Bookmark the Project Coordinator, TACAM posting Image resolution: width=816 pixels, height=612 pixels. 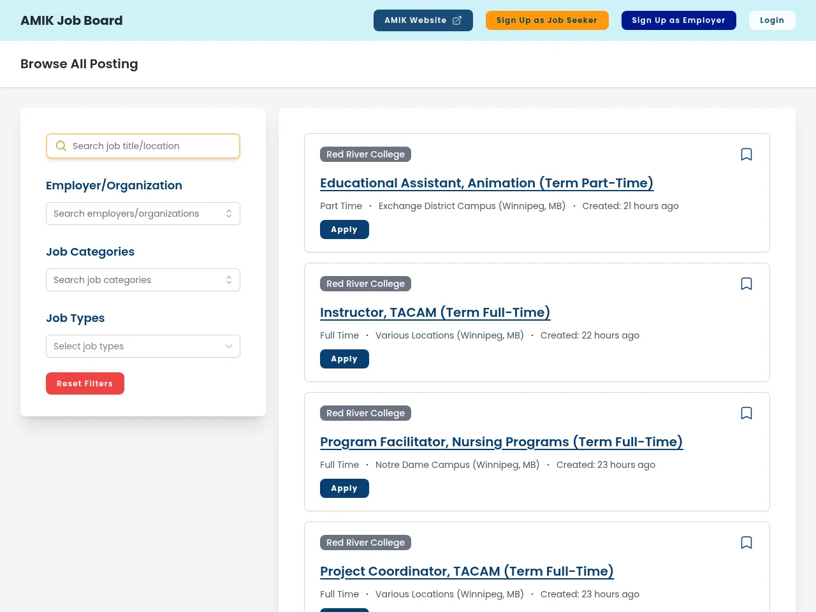pos(747,543)
